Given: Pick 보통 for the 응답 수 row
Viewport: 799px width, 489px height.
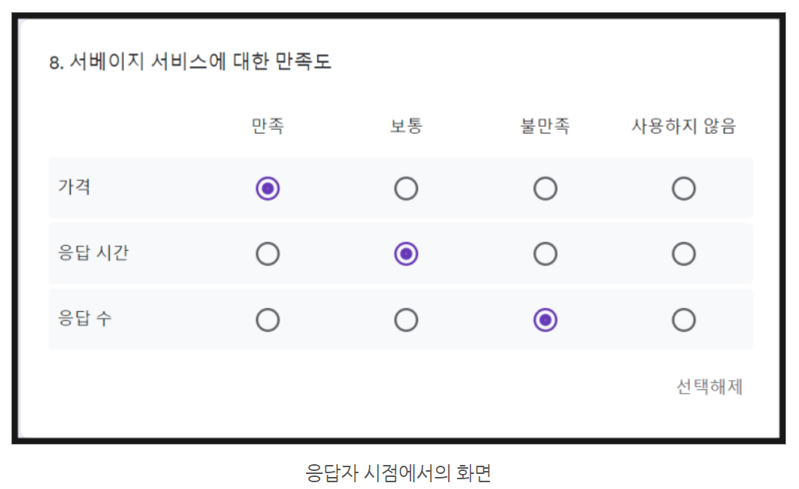Looking at the screenshot, I should point(406,320).
